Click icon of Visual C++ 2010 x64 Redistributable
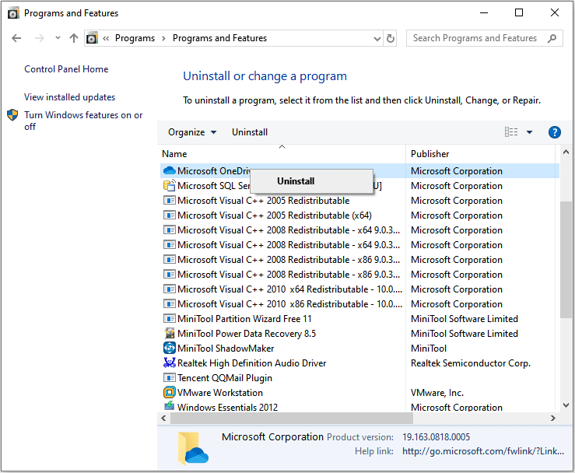Viewport: 575px width, 473px height. [169, 289]
